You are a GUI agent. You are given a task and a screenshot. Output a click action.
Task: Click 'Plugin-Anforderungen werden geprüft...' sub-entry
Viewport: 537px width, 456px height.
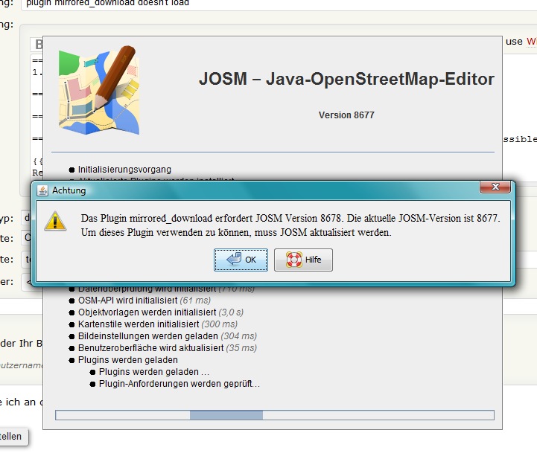(179, 384)
